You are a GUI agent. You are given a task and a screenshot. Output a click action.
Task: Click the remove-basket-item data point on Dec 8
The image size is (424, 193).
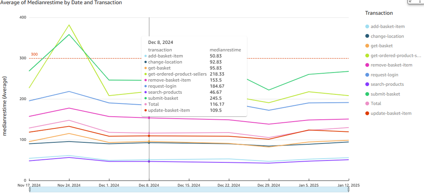click(x=149, y=118)
